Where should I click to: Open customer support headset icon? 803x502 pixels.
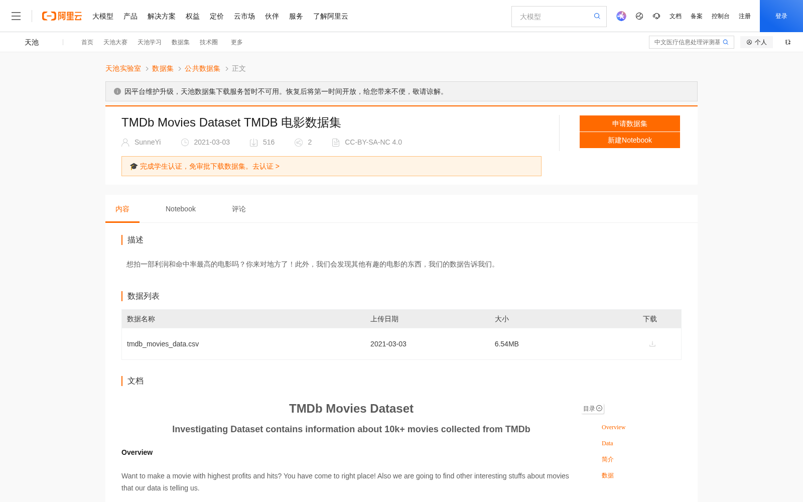[x=656, y=16]
